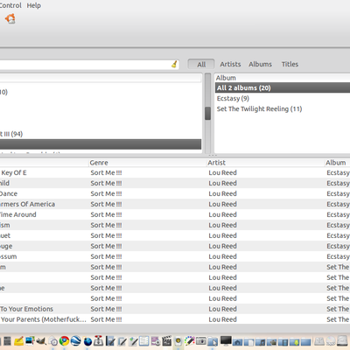Filter search by Titles
Image resolution: width=350 pixels, height=350 pixels.
tap(290, 64)
